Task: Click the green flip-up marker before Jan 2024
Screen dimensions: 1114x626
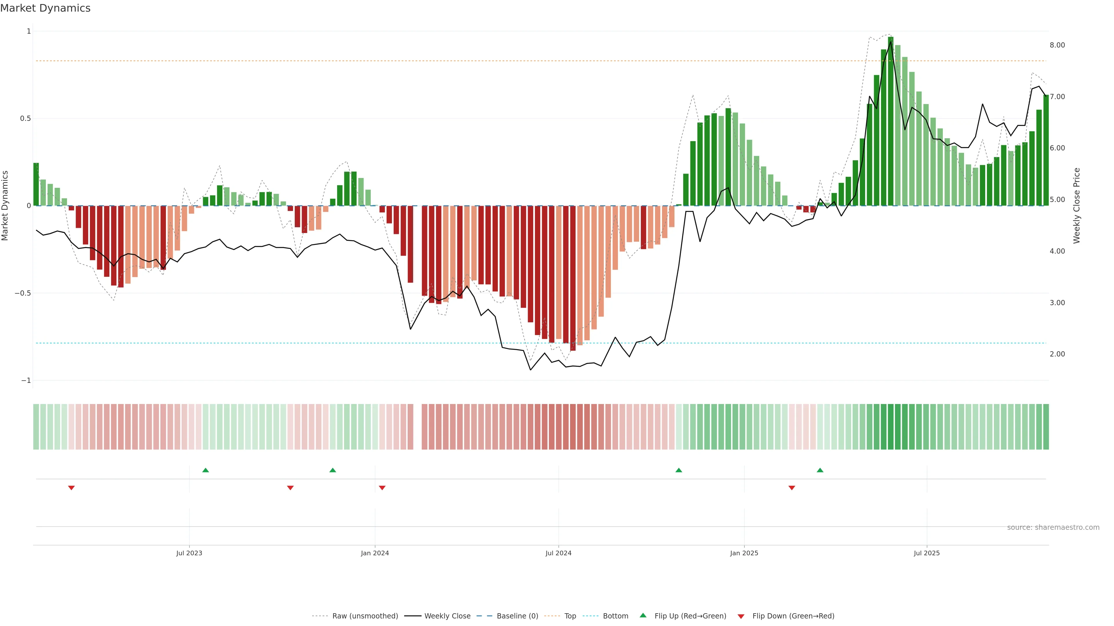Action: [x=332, y=470]
